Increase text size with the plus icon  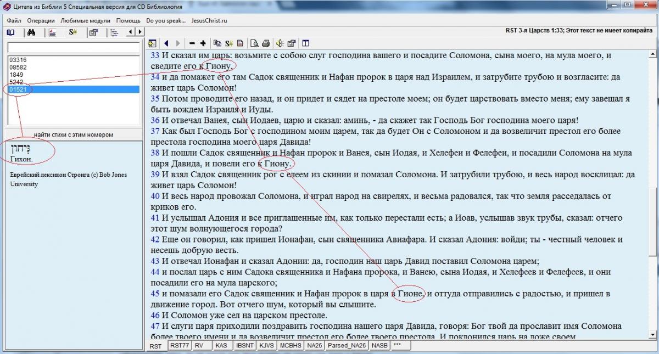[203, 43]
